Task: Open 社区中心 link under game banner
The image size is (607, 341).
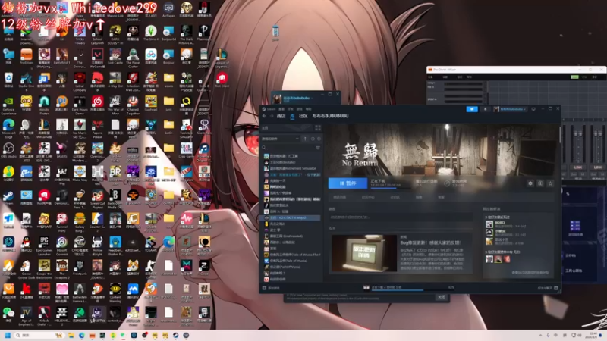Action: point(368,197)
